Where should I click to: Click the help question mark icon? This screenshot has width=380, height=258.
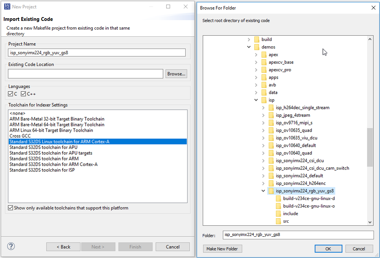point(11,246)
